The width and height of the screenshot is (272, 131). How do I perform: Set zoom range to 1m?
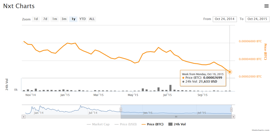point(54,19)
